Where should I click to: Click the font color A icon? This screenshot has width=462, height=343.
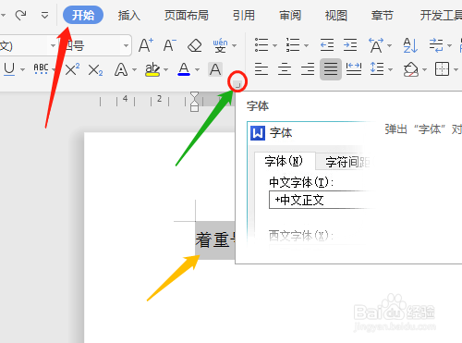point(184,69)
